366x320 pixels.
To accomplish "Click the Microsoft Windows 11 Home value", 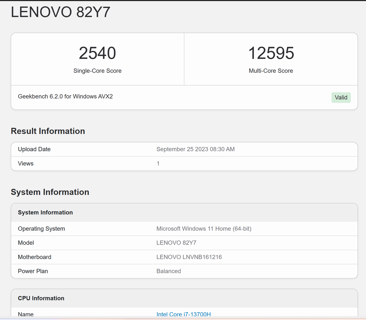I will (x=204, y=229).
